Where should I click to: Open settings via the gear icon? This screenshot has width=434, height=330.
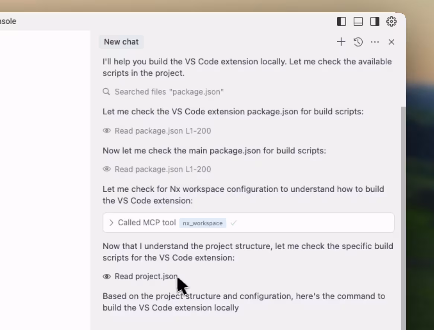click(x=391, y=21)
